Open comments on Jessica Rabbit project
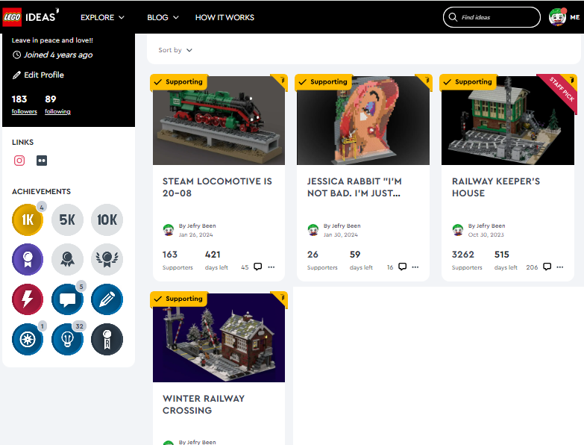 click(402, 267)
